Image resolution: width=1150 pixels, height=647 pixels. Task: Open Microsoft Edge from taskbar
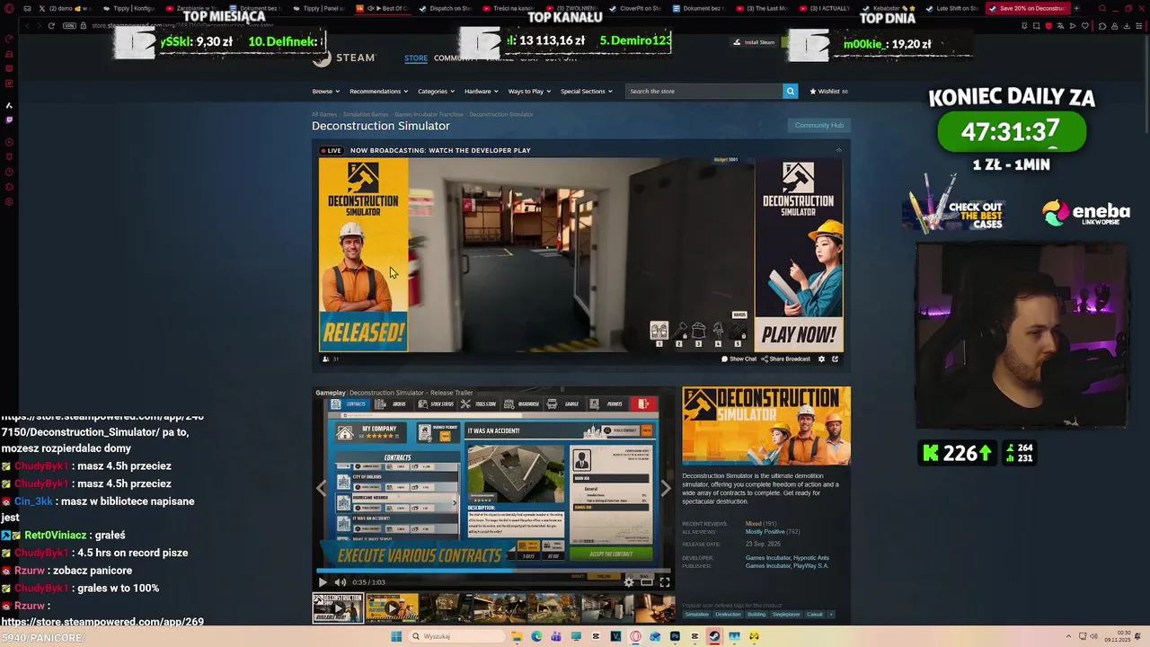[x=536, y=636]
